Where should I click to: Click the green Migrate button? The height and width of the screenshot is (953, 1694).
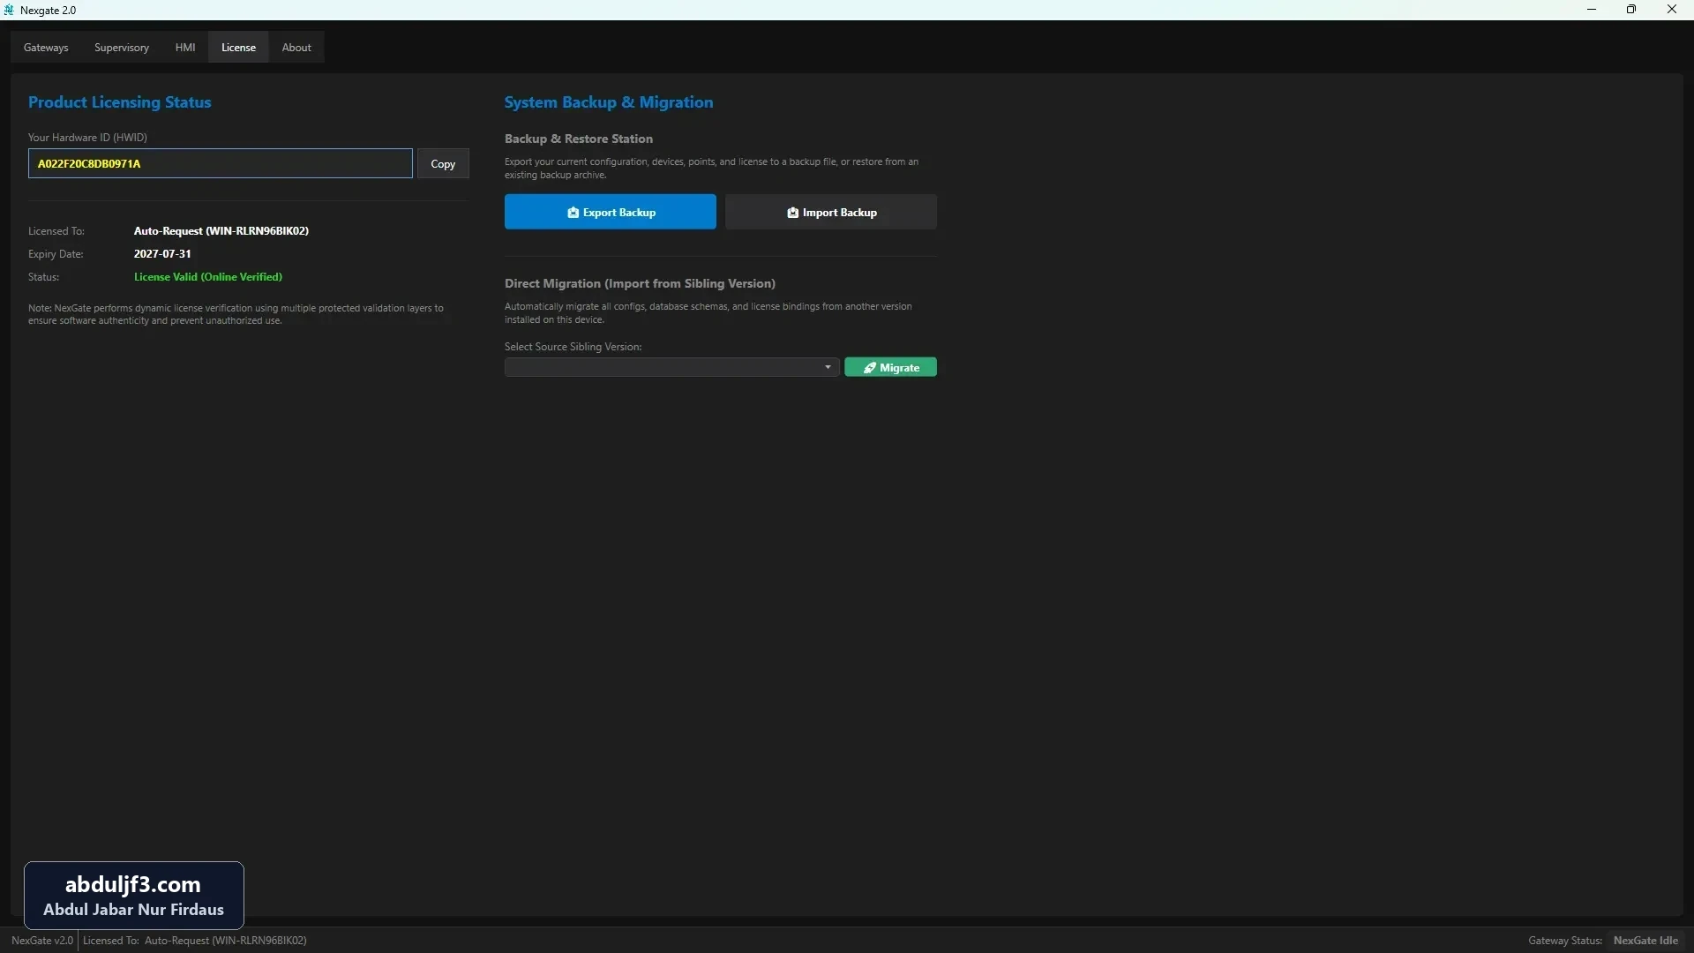(890, 367)
